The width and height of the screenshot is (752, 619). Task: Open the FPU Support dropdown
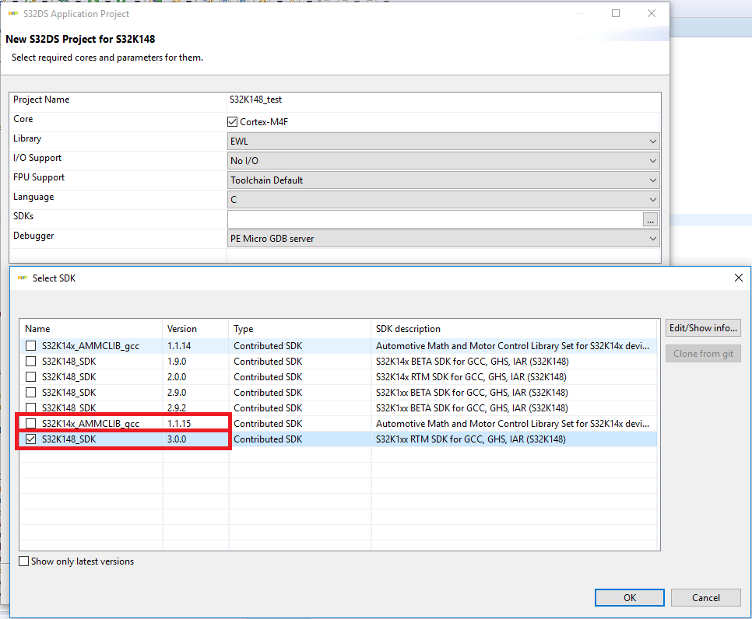point(443,180)
